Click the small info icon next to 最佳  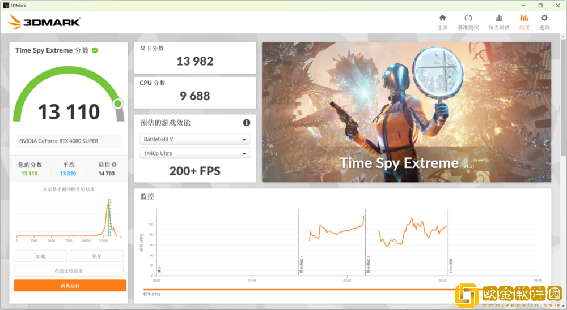tap(114, 165)
